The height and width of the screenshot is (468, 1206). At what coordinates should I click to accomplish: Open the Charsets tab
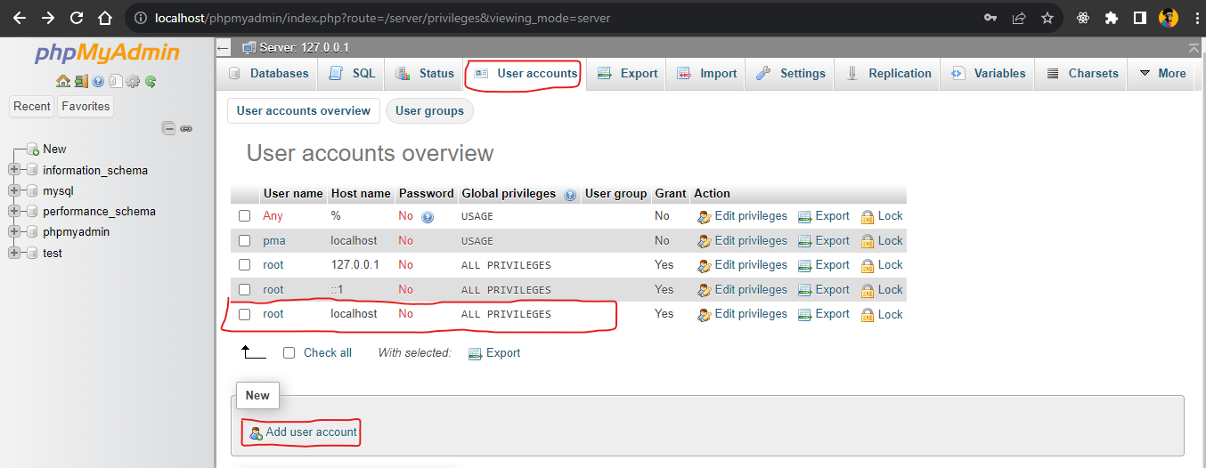[x=1081, y=74]
